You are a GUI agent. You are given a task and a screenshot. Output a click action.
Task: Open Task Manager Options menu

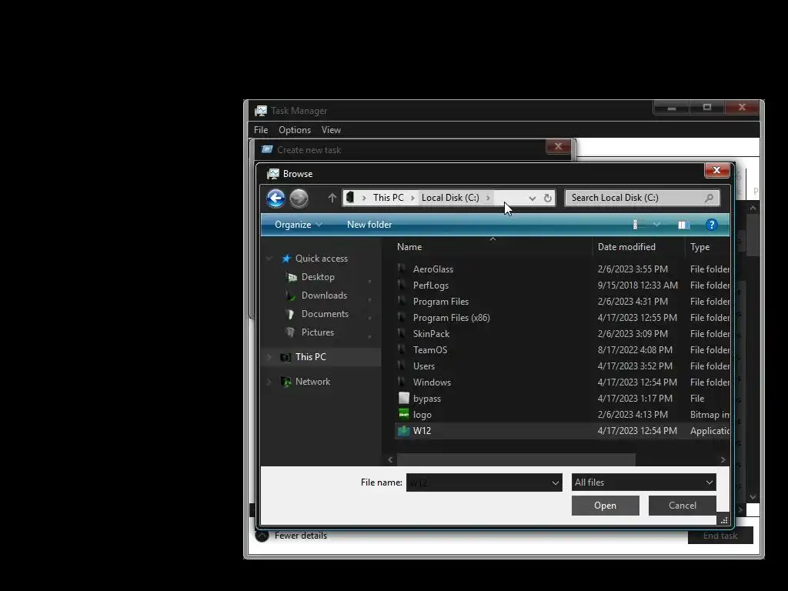[x=295, y=130]
